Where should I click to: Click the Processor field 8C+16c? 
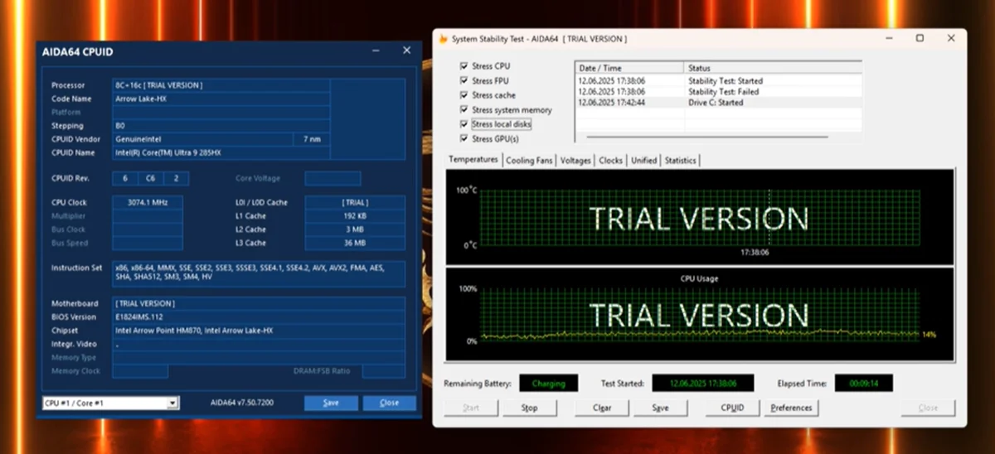coord(221,85)
